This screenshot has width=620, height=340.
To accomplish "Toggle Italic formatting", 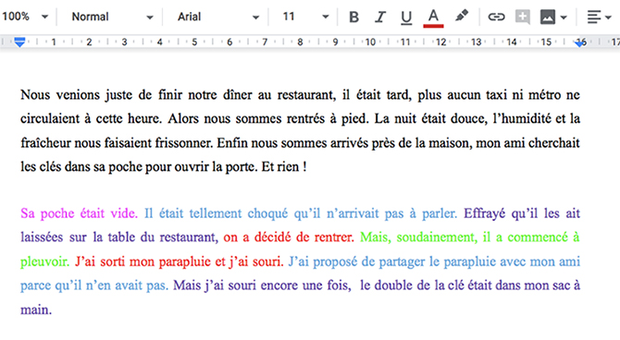I will point(380,17).
